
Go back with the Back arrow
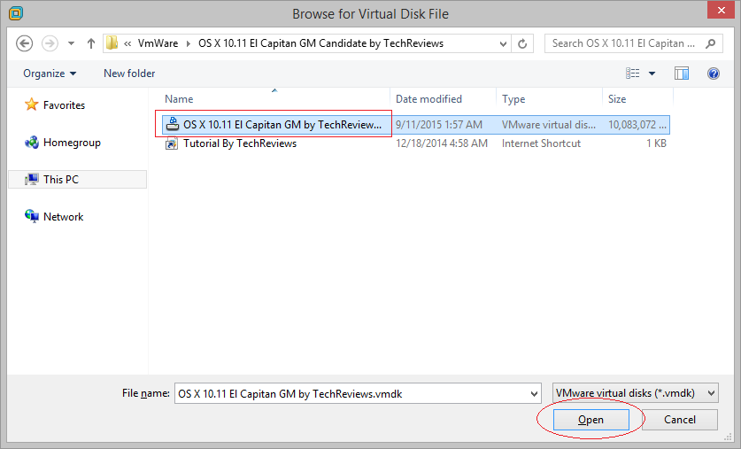[25, 43]
